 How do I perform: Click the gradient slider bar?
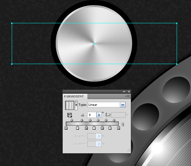92,124
